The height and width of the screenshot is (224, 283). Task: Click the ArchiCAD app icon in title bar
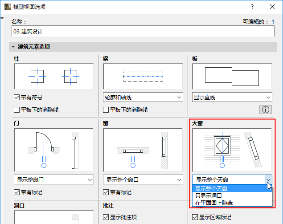[x=8, y=7]
